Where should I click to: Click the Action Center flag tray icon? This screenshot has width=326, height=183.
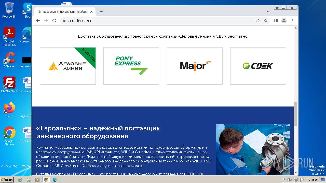302,180
